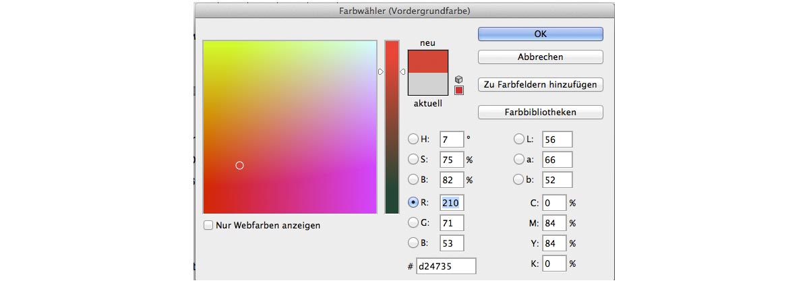Select the L (lightness) radio button
Screen dimensions: 809x283
pos(519,139)
